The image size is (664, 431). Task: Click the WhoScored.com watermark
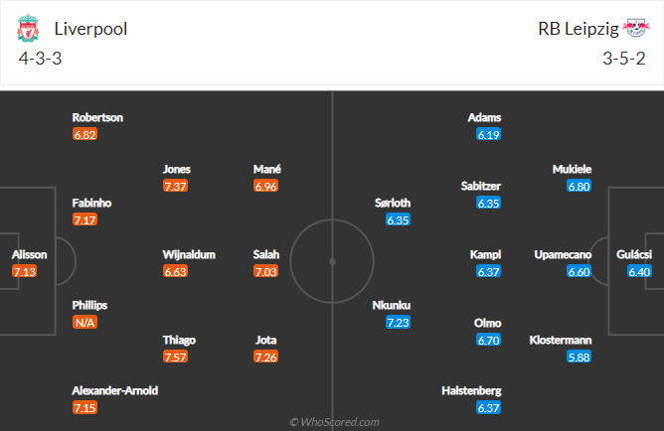pyautogui.click(x=334, y=421)
